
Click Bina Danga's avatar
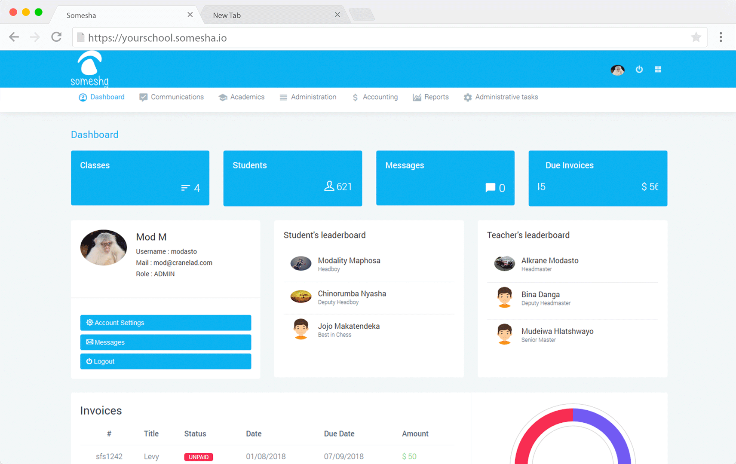pyautogui.click(x=504, y=297)
